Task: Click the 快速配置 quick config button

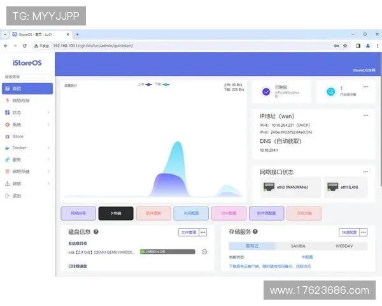Action: [x=349, y=232]
